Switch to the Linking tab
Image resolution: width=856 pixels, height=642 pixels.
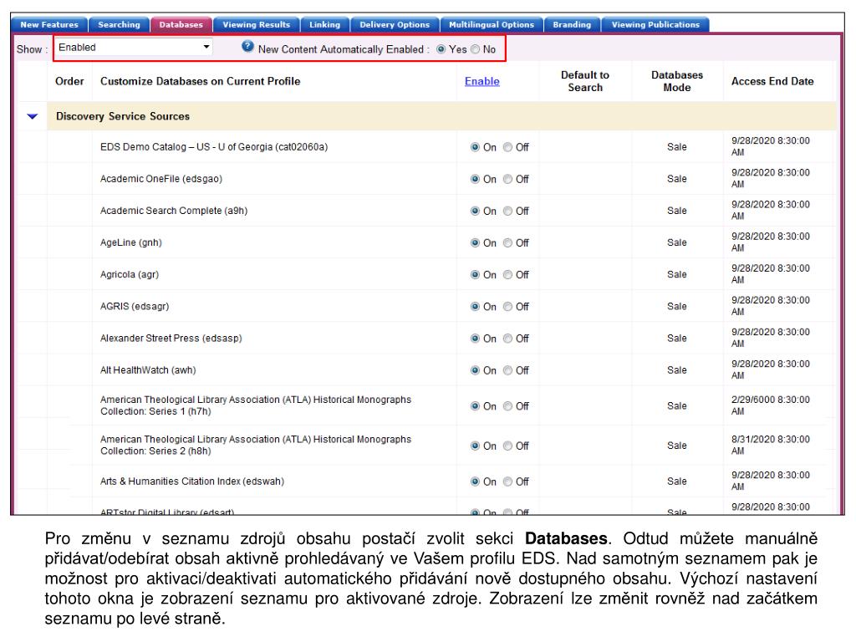tap(325, 24)
